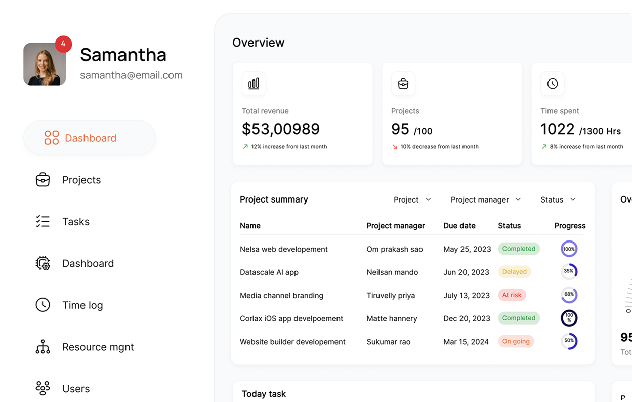Click the 50% progress ring
This screenshot has width=632, height=402.
click(569, 341)
